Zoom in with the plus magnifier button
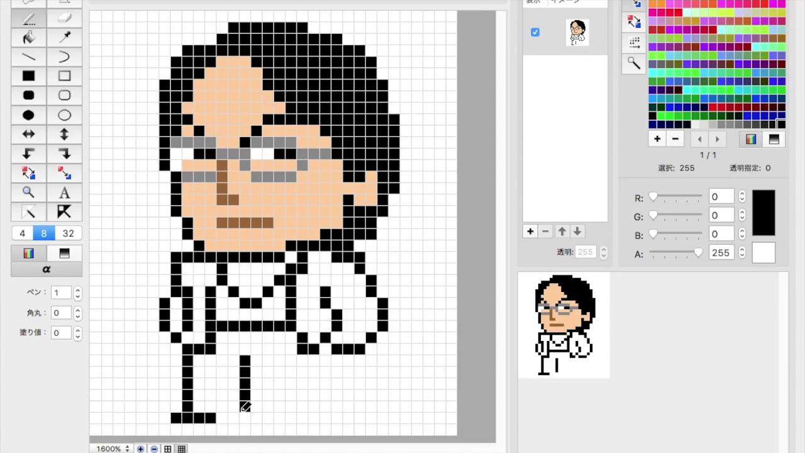This screenshot has width=805, height=453. coord(140,449)
